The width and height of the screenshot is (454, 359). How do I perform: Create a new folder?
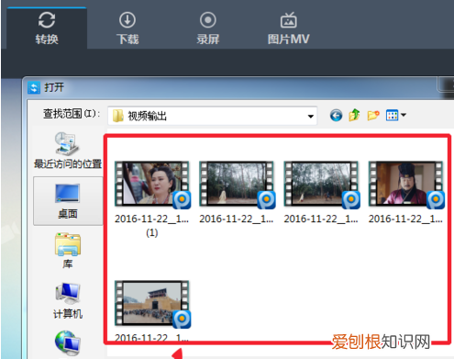tap(373, 115)
